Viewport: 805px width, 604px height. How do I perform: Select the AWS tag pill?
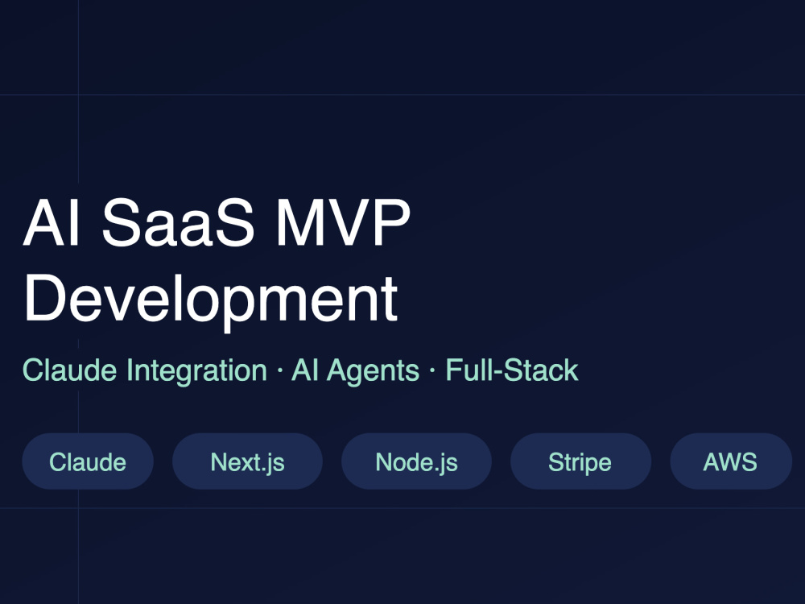pos(731,461)
